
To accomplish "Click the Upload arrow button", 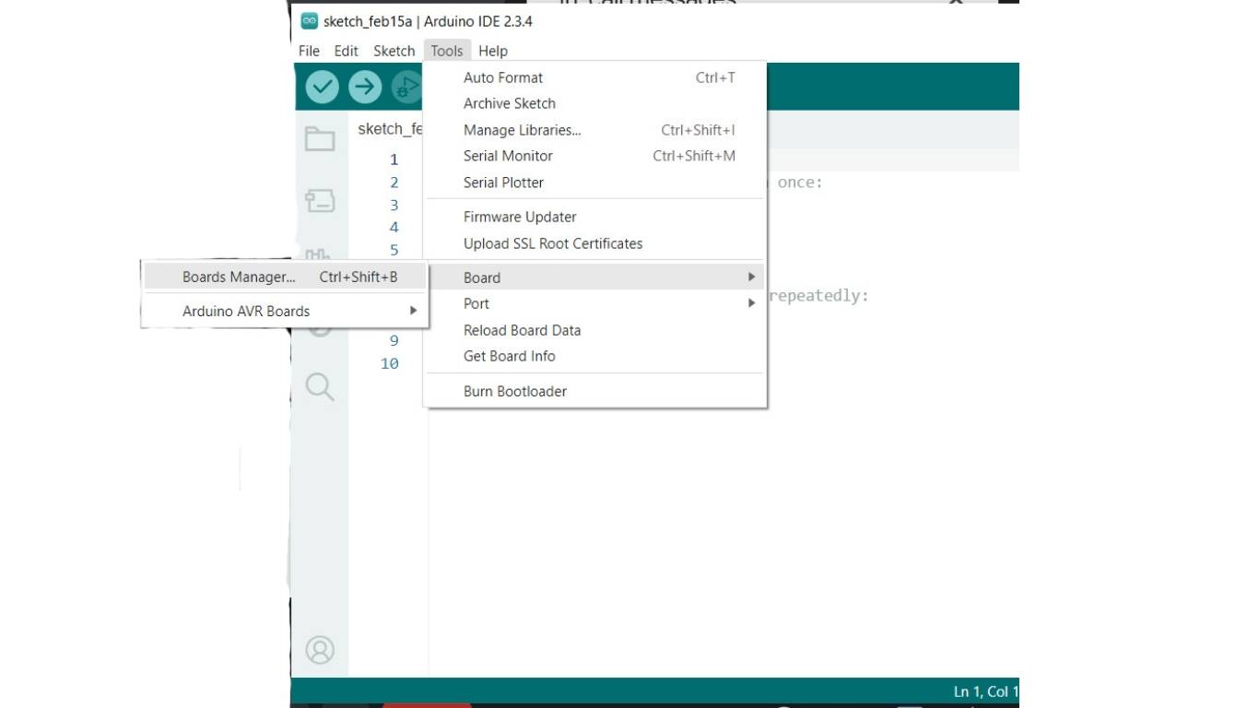I will pos(365,87).
